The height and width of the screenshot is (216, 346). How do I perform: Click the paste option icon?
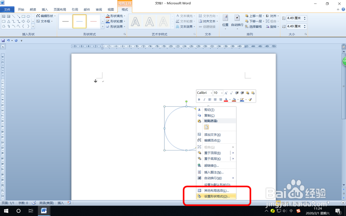(206, 127)
